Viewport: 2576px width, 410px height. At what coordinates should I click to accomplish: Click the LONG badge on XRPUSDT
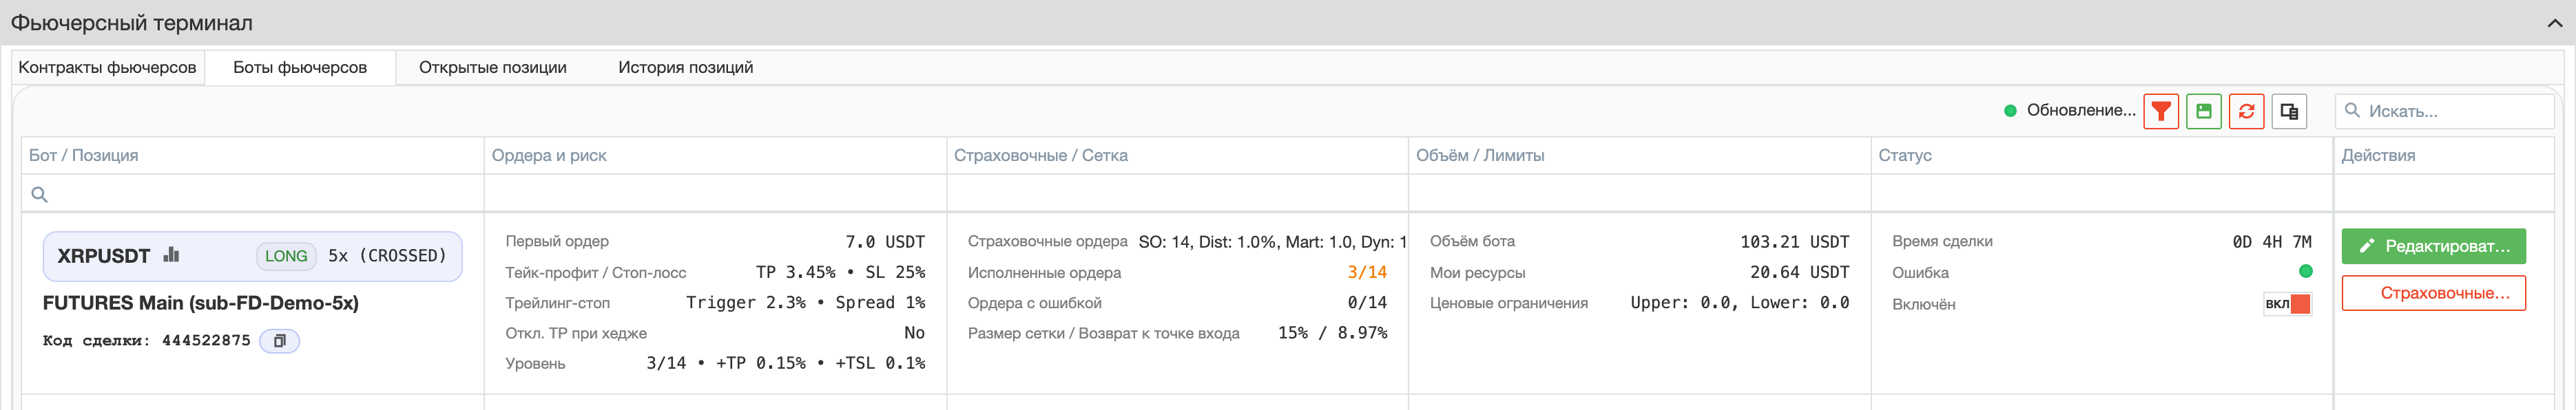coord(286,257)
